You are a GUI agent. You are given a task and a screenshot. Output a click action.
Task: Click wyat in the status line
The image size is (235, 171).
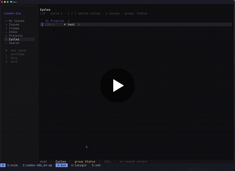tap(43, 162)
